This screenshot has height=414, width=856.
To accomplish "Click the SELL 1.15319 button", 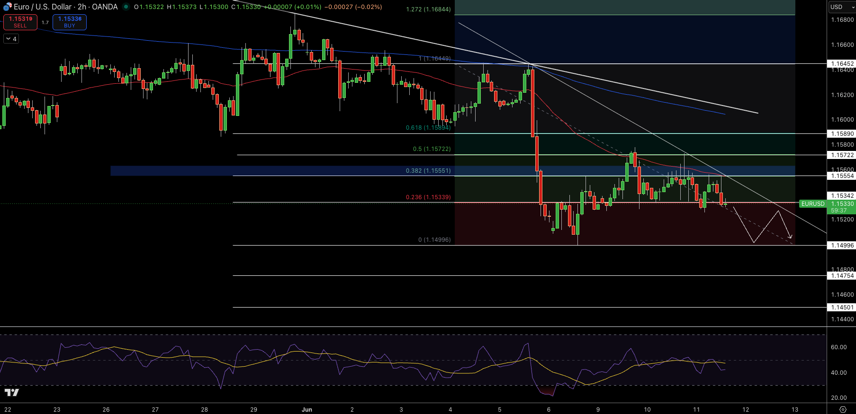I will (x=20, y=22).
